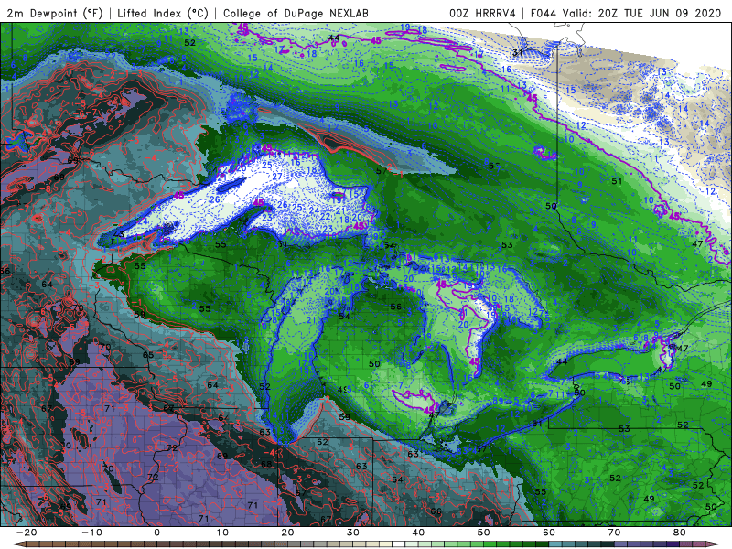The width and height of the screenshot is (732, 549).
Task: Click the black '54' dewpoint value on map
Action: [x=345, y=317]
